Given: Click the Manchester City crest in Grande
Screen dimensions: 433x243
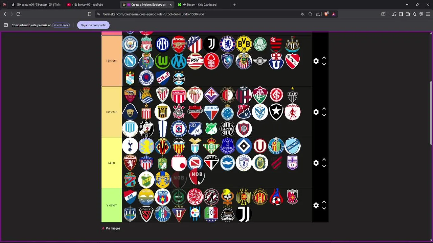Looking at the screenshot, I should coord(130,44).
